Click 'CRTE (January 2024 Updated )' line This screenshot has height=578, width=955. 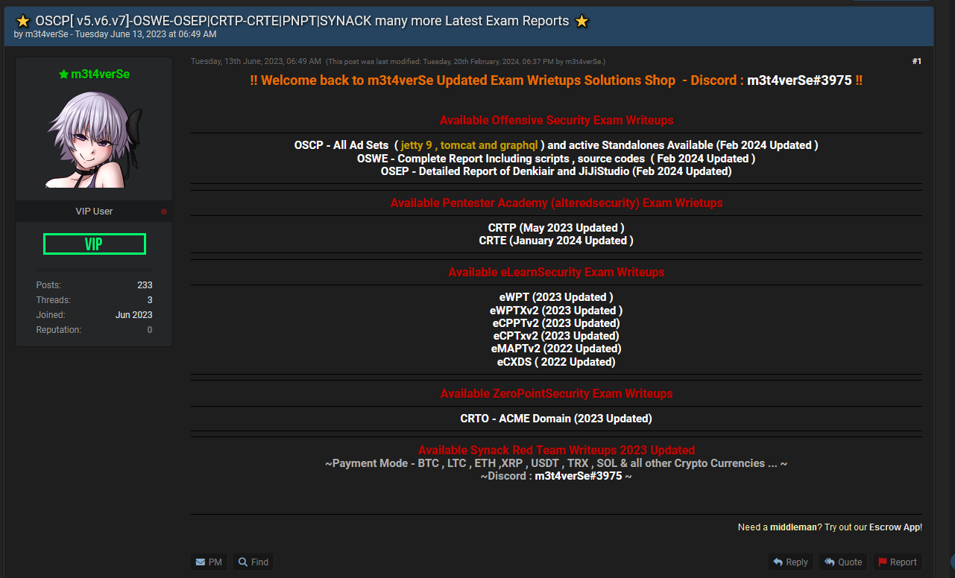[556, 240]
